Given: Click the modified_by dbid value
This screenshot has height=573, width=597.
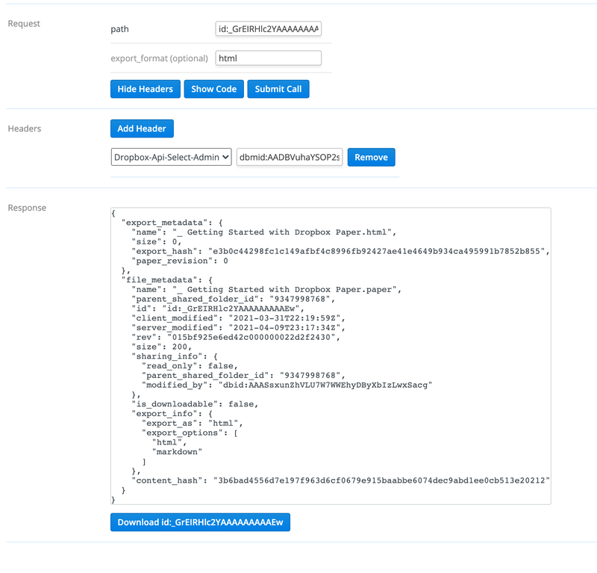Looking at the screenshot, I should click(x=325, y=385).
